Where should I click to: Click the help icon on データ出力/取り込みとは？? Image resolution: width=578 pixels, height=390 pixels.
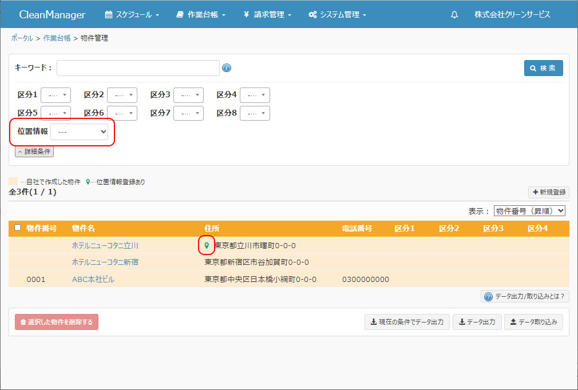tap(488, 297)
